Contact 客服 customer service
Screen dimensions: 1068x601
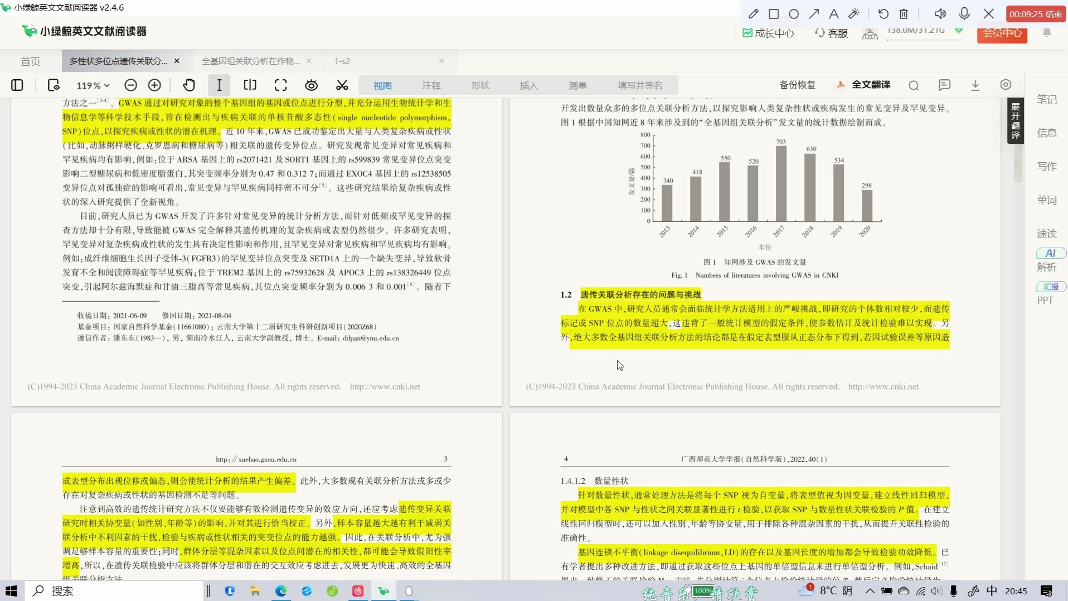pos(831,33)
